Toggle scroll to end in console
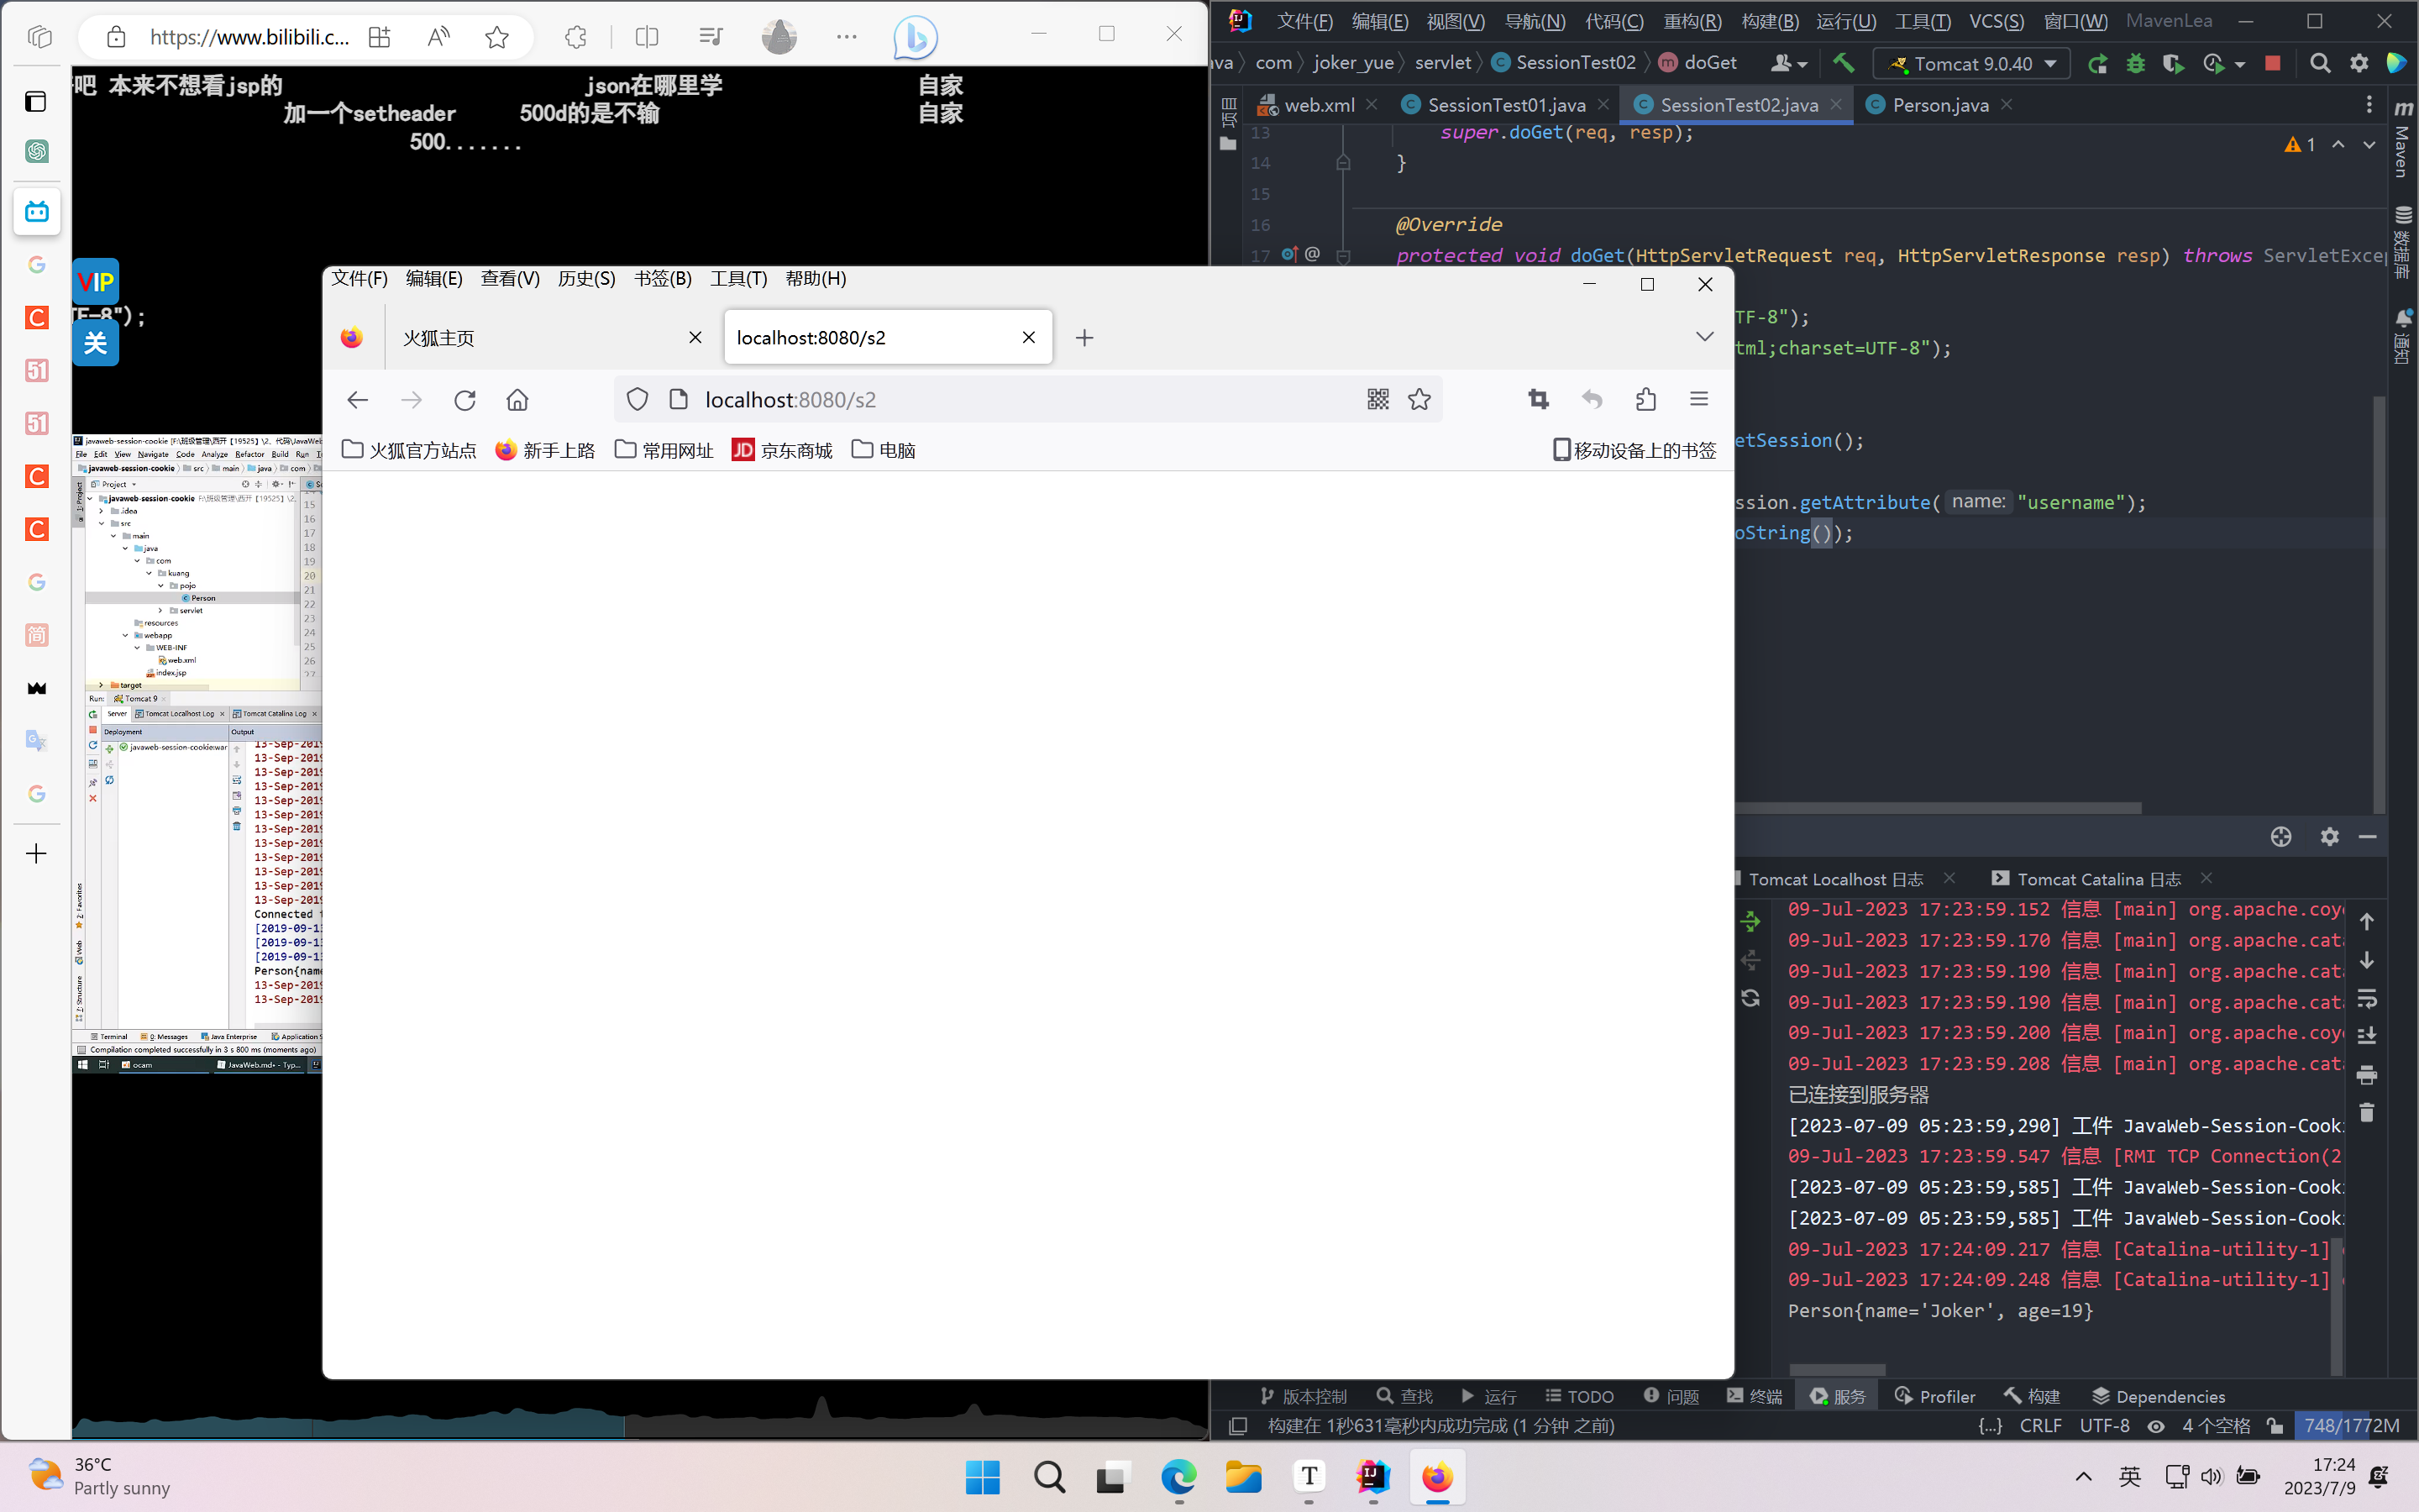The height and width of the screenshot is (1512, 2419). [2366, 1036]
